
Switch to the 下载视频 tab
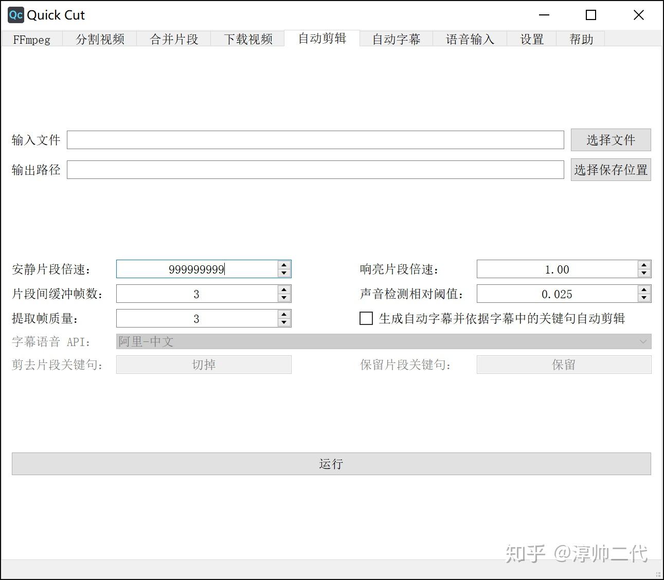click(248, 39)
